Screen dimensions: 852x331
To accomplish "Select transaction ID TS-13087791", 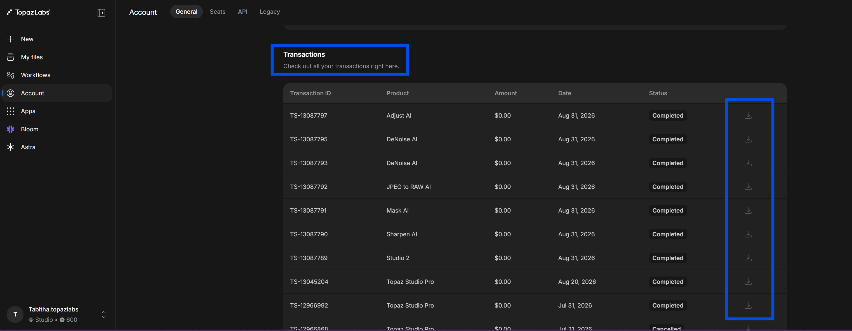I will [x=308, y=211].
